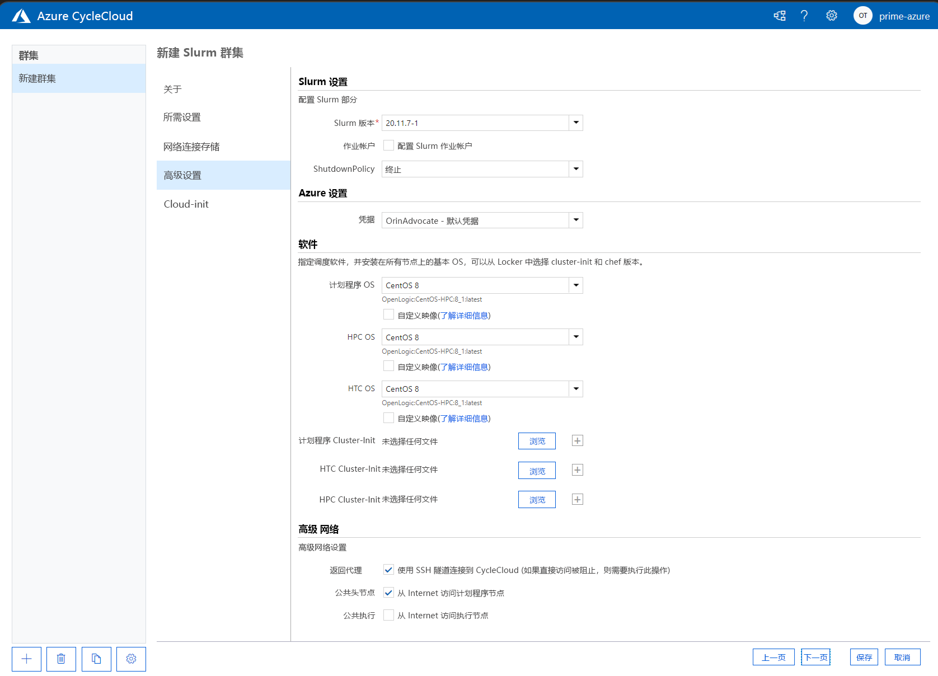Go to the 关于 section
The height and width of the screenshot is (676, 938).
coord(223,89)
